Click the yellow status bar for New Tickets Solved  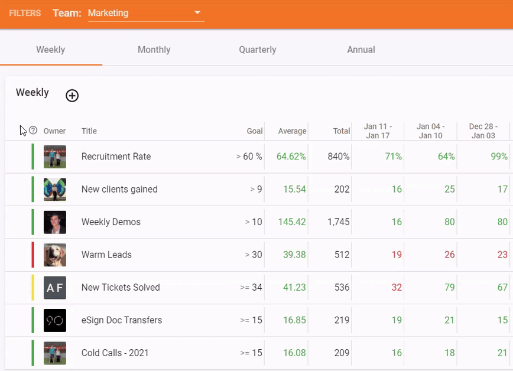click(33, 288)
